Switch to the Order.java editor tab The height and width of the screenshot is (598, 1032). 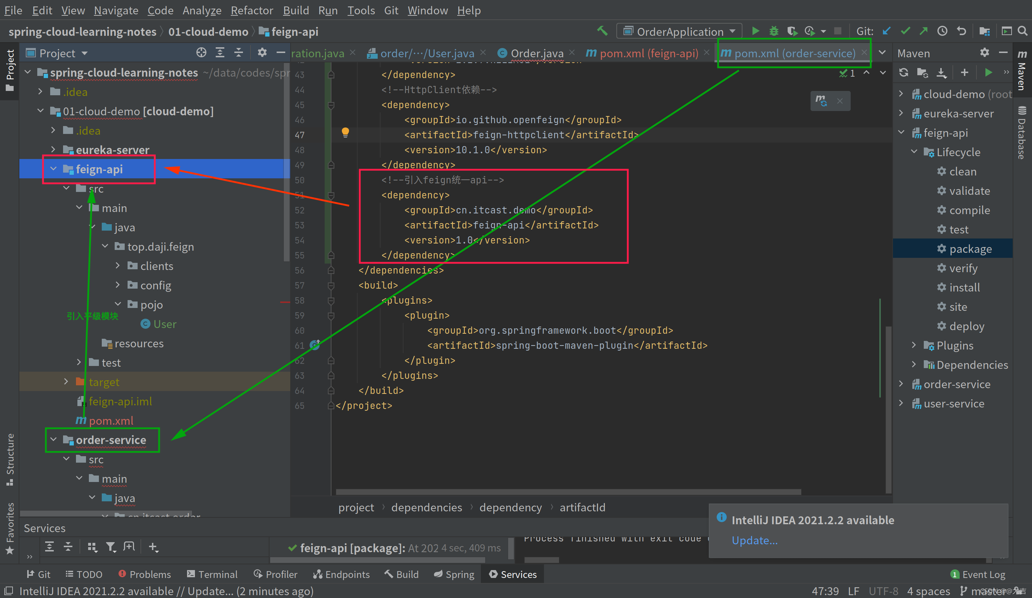coord(536,53)
